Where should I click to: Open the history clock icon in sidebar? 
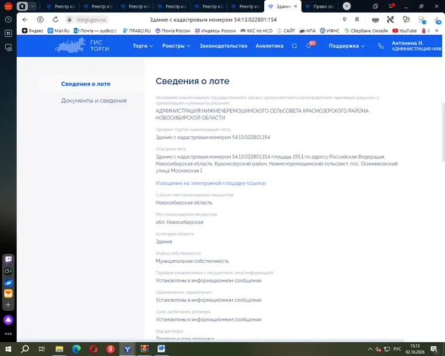click(8, 19)
